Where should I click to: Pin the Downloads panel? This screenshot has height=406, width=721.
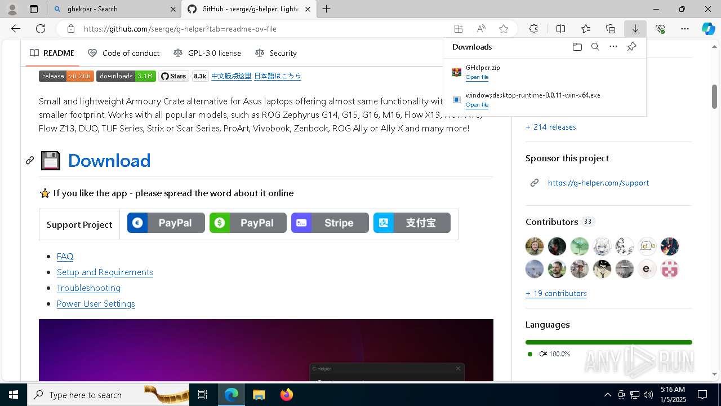631,47
